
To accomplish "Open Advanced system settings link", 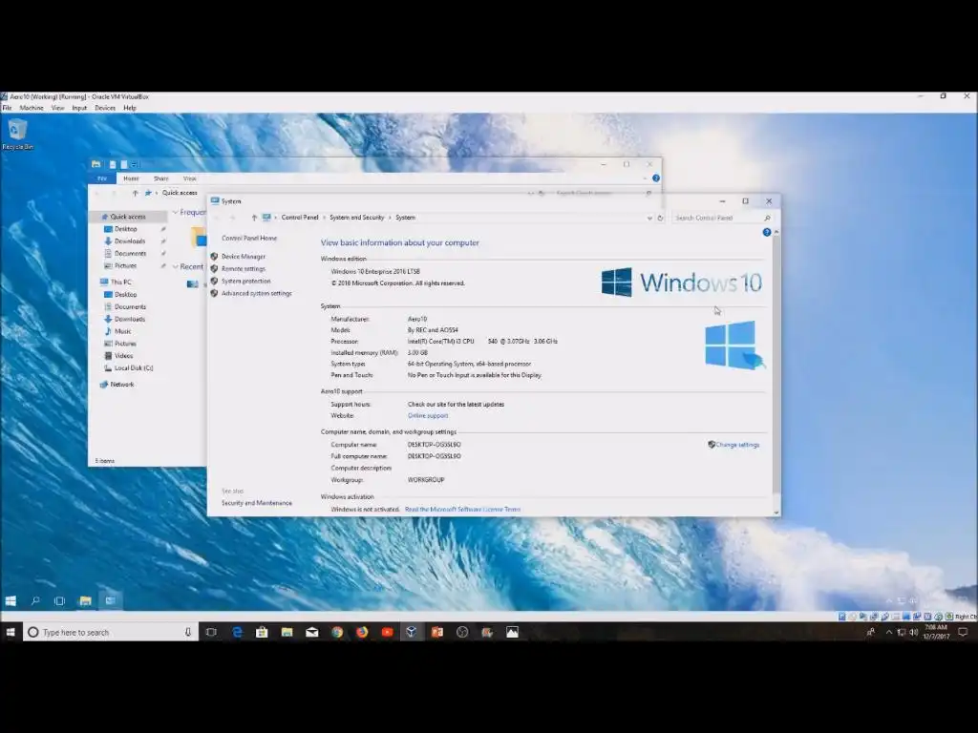I will [x=256, y=293].
